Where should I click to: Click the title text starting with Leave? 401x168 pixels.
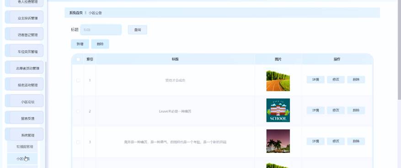(x=175, y=111)
